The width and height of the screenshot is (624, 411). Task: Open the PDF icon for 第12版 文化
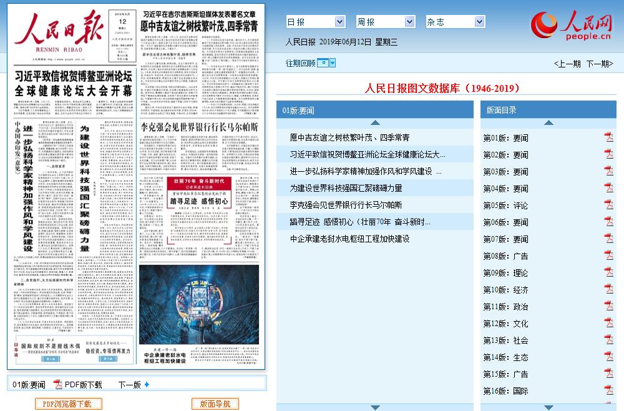click(x=608, y=323)
